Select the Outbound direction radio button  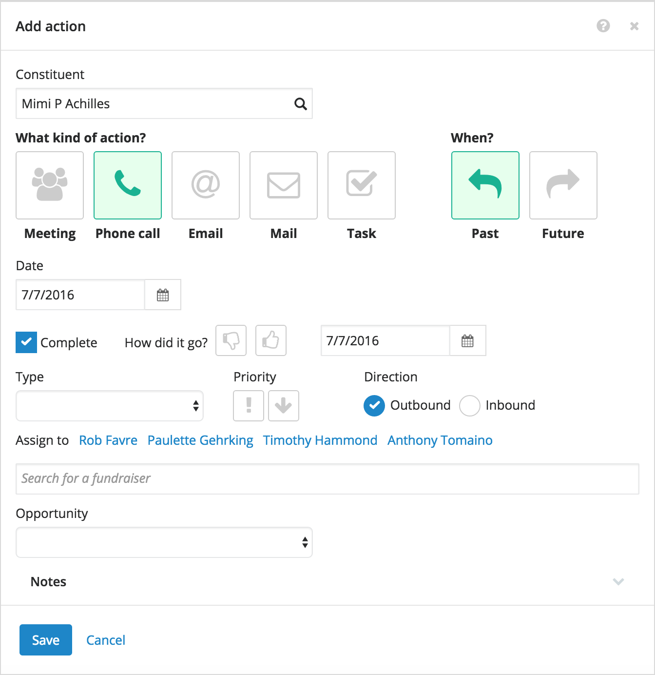click(x=374, y=406)
